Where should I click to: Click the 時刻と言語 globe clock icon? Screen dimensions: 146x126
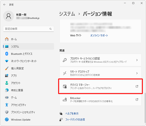(7, 90)
